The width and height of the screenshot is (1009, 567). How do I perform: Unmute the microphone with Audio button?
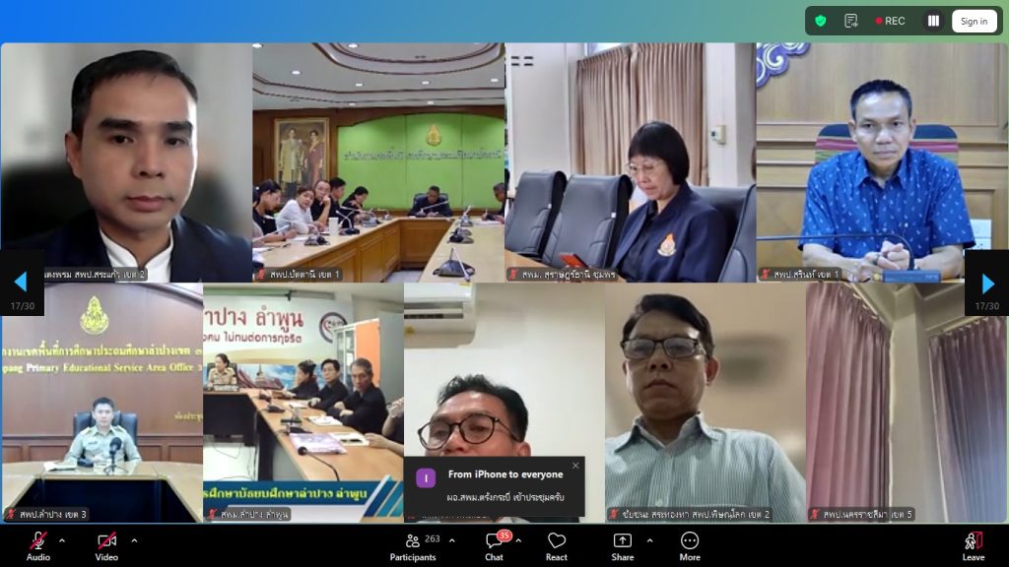[x=38, y=546]
